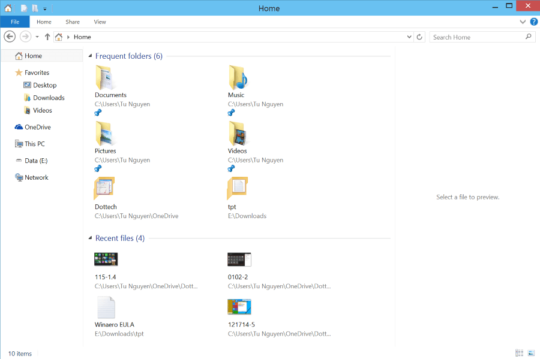Click the search magnifier icon
This screenshot has height=359, width=540.
coord(528,37)
